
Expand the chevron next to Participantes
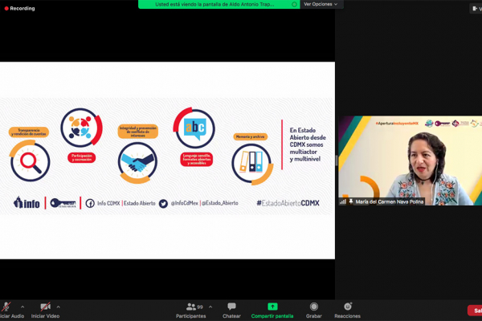click(x=210, y=307)
